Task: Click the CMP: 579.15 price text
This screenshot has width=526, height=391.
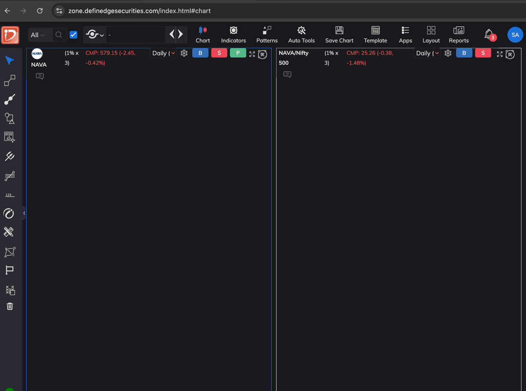Action: [111, 57]
